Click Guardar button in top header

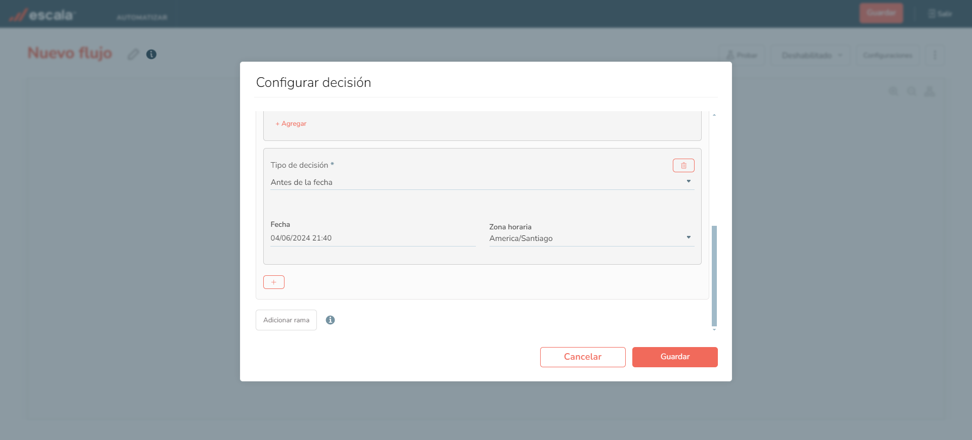click(x=881, y=13)
